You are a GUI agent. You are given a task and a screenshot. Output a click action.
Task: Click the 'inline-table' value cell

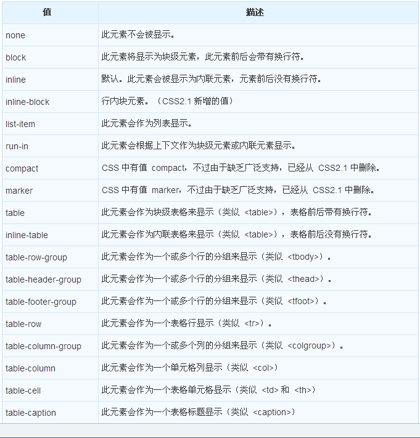click(27, 235)
